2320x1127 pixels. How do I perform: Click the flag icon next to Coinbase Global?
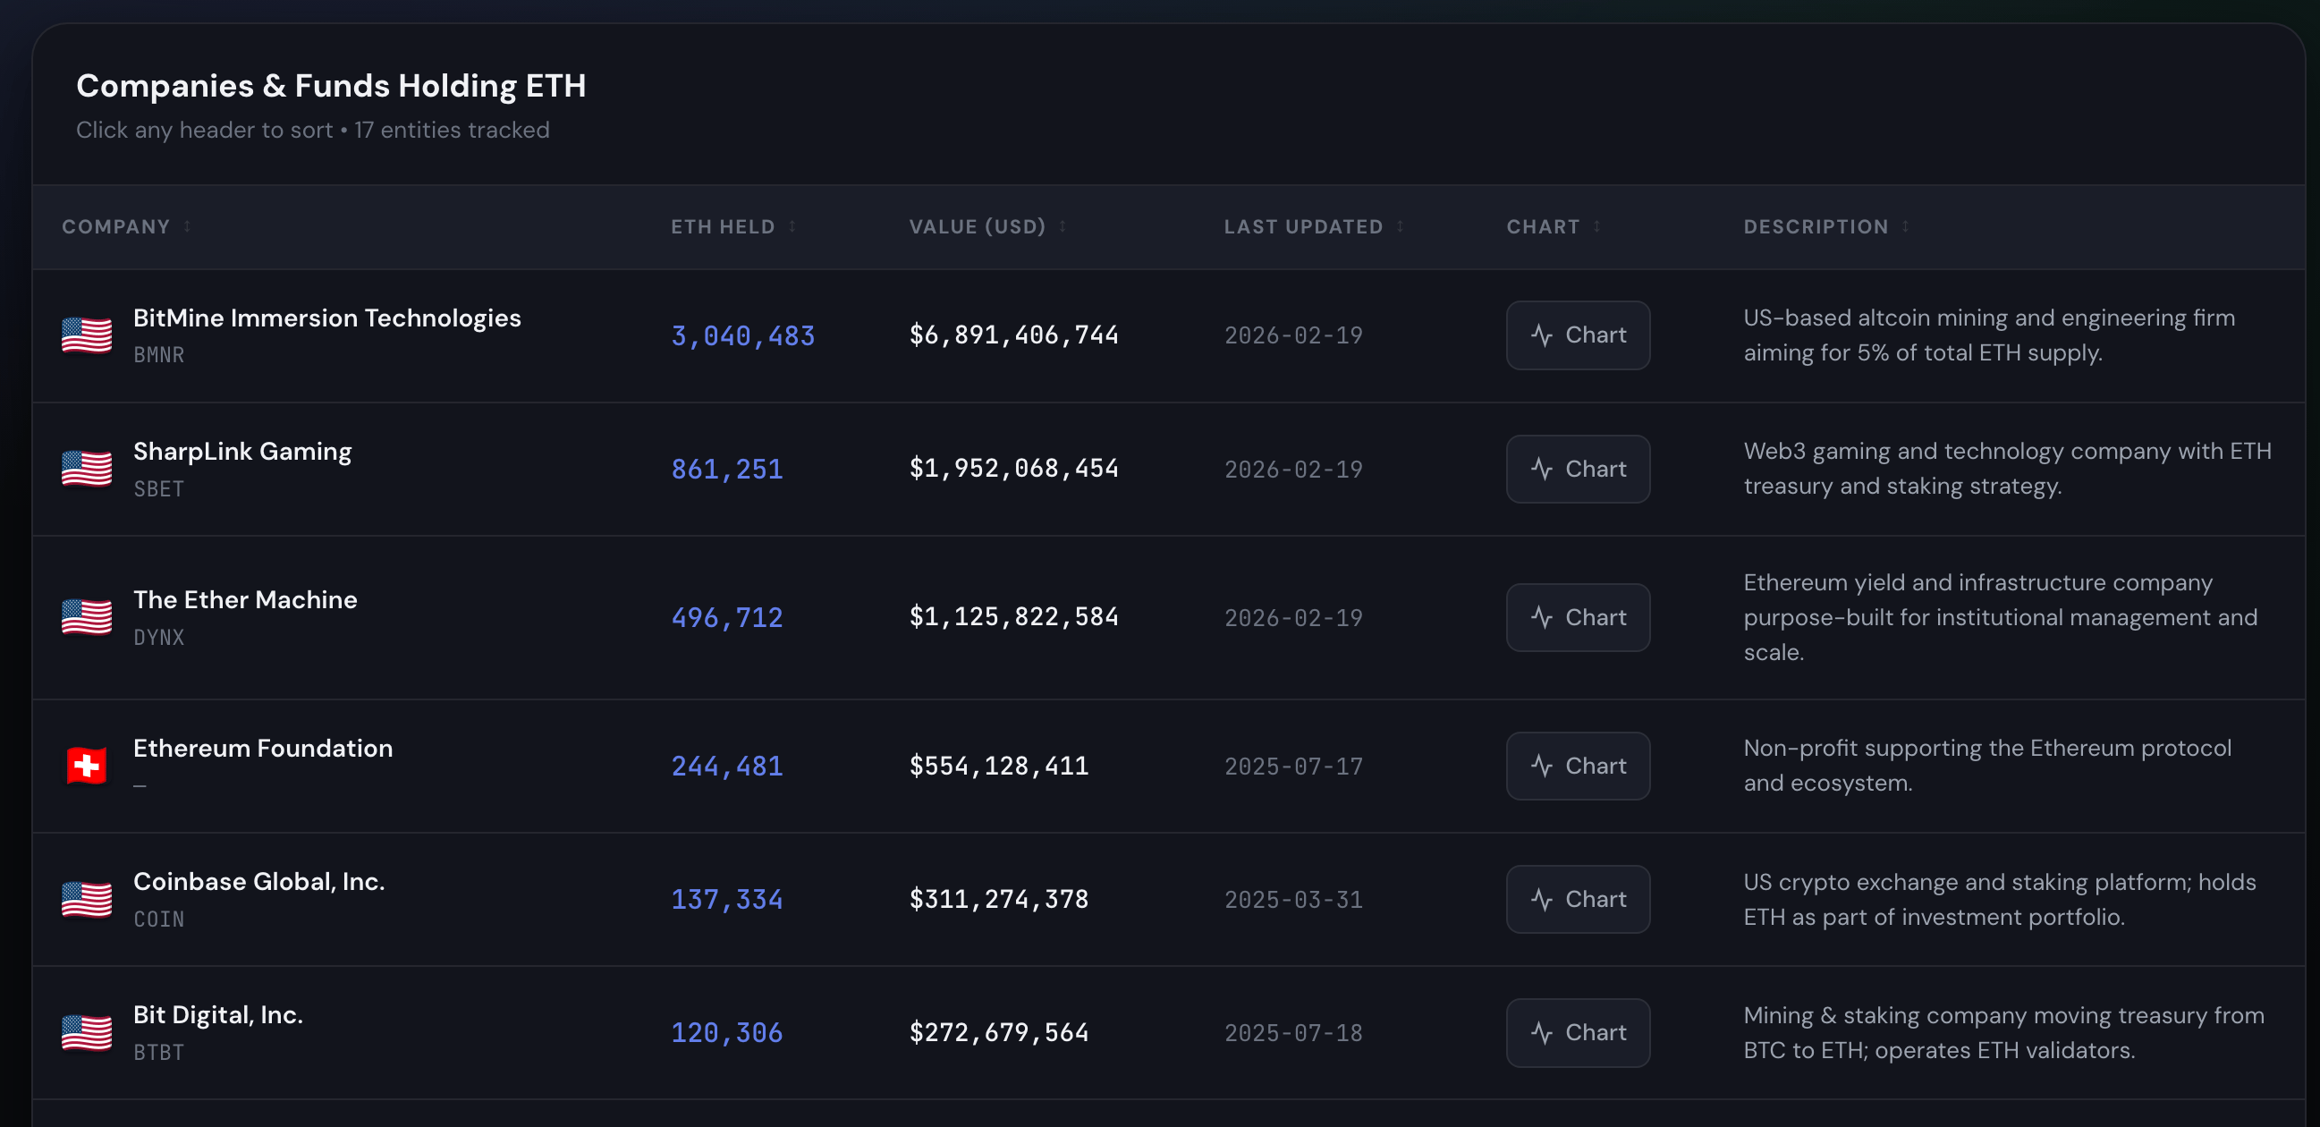coord(87,899)
